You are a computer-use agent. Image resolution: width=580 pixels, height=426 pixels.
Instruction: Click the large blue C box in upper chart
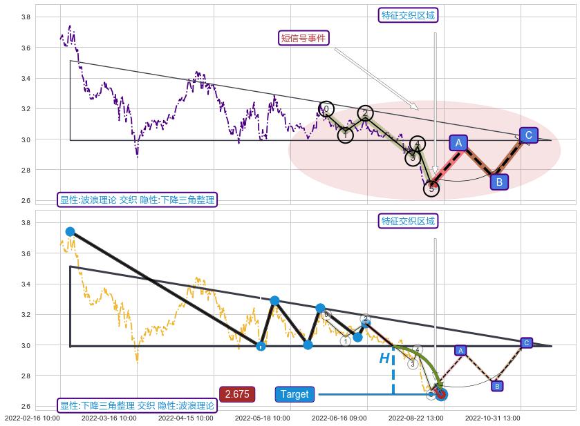pos(528,135)
